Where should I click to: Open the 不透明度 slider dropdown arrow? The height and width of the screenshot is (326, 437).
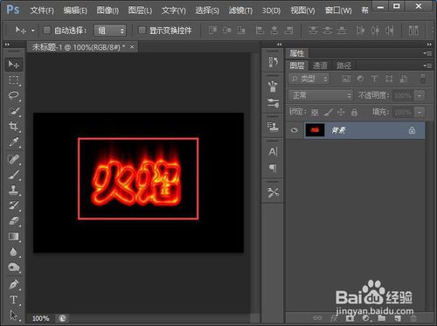[420, 95]
